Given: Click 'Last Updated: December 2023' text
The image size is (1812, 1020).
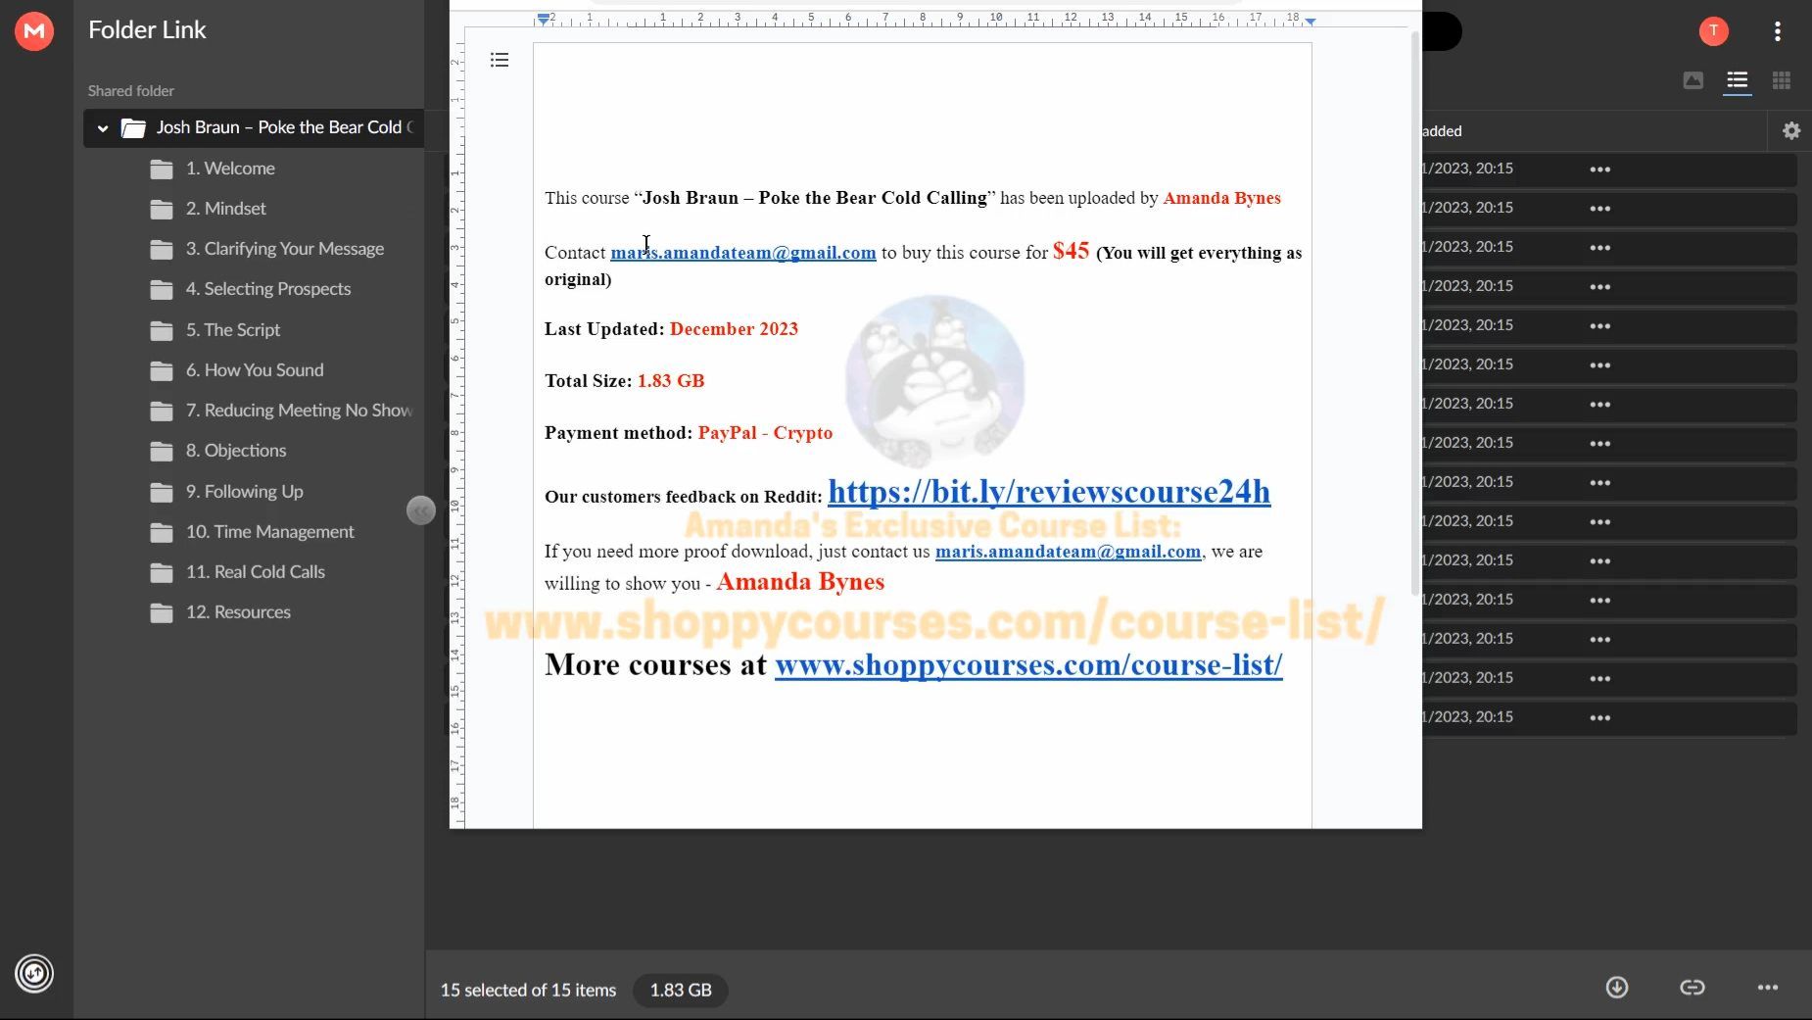Looking at the screenshot, I should pyautogui.click(x=671, y=329).
